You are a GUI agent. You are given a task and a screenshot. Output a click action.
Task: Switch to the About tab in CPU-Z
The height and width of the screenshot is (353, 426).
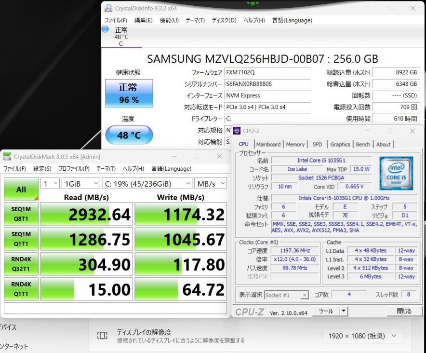(383, 144)
